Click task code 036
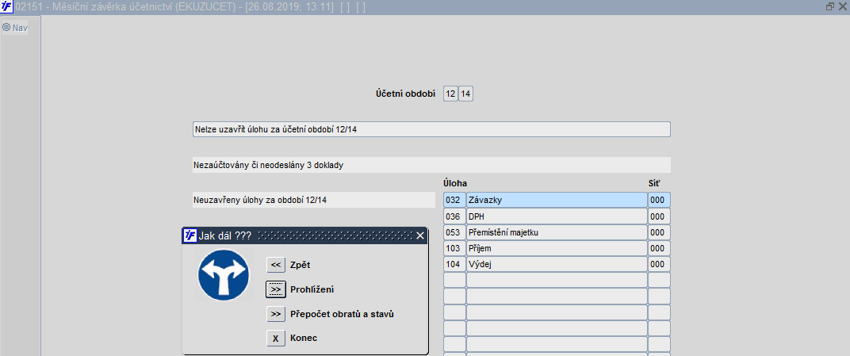The width and height of the screenshot is (850, 356). point(454,216)
